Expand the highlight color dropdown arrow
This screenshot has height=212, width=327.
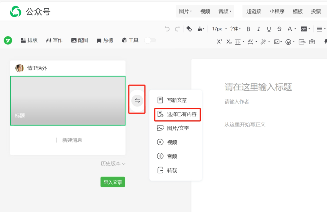pyautogui.click(x=309, y=29)
